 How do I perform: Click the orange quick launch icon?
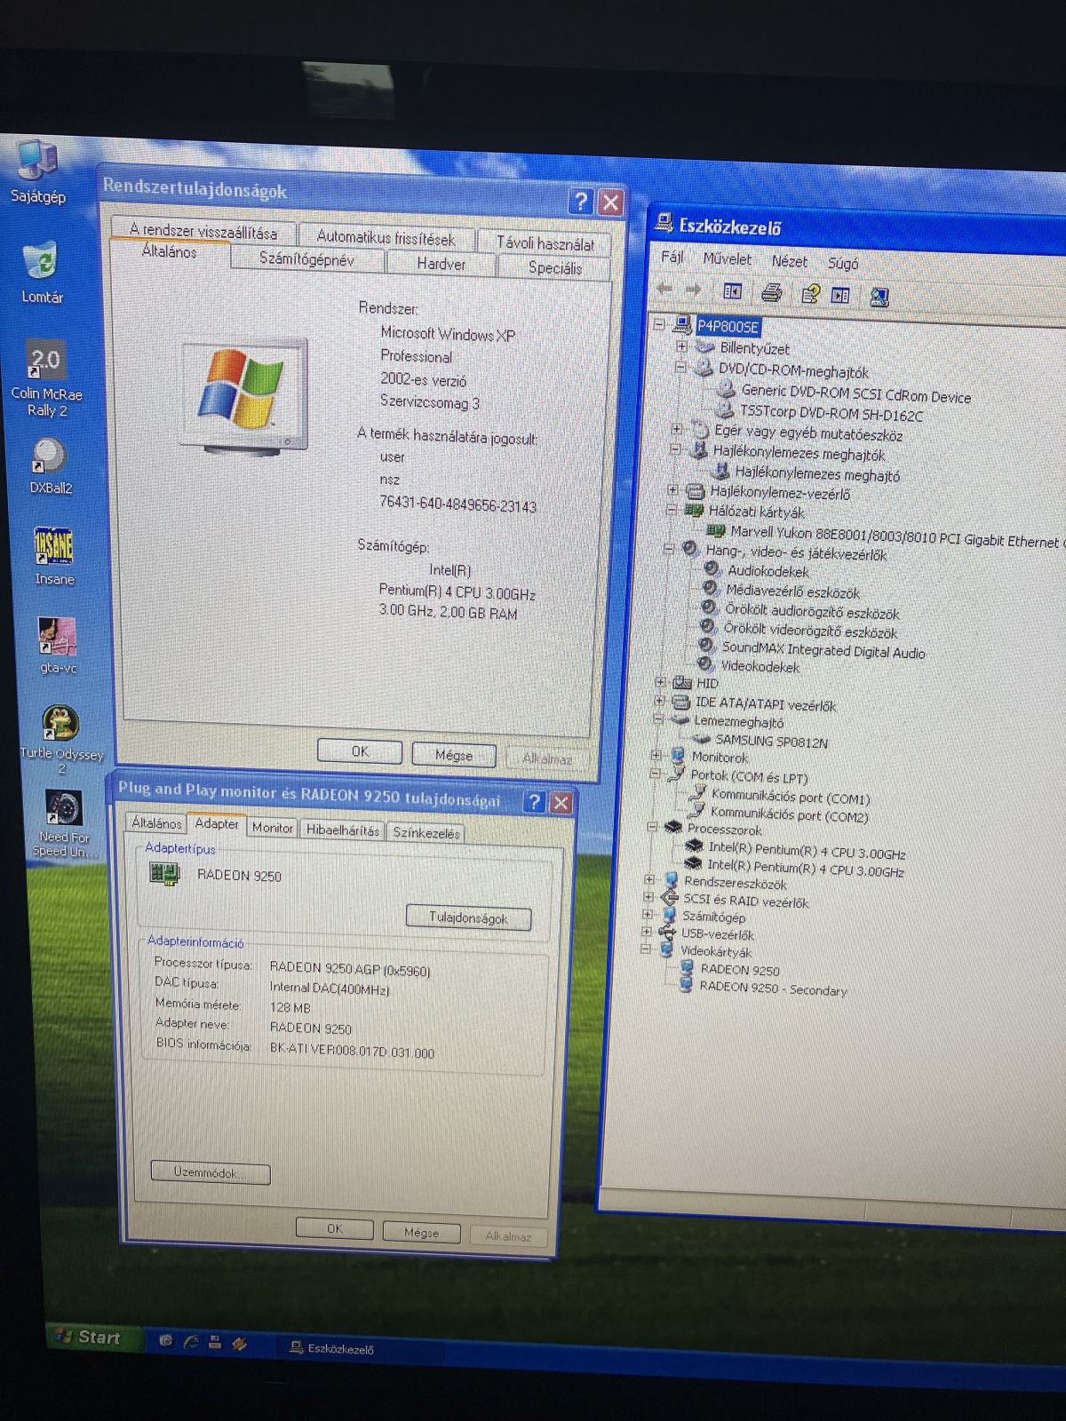pos(239,1344)
